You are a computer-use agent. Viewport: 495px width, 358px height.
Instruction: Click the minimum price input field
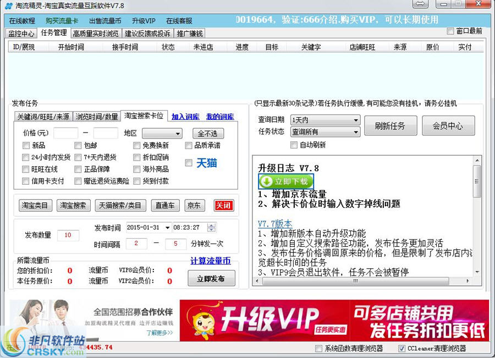[x=65, y=133]
